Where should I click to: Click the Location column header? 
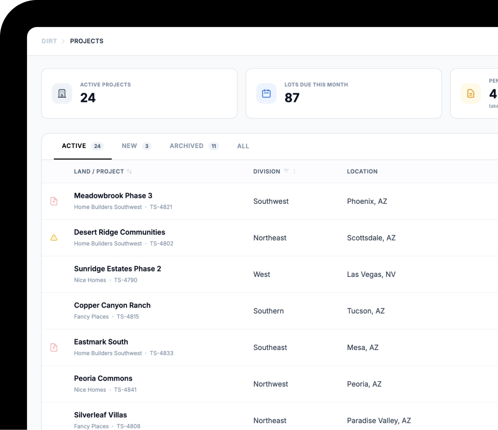pyautogui.click(x=362, y=171)
